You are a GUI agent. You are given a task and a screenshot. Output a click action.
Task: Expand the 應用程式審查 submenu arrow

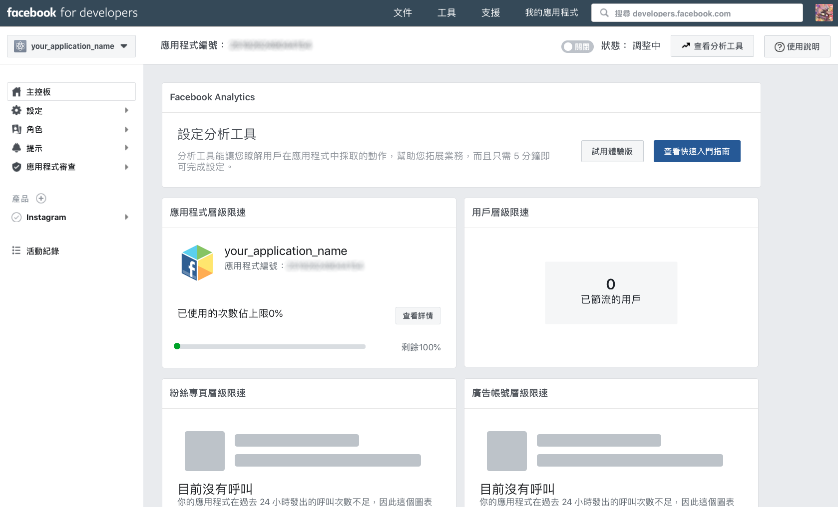[x=126, y=167]
